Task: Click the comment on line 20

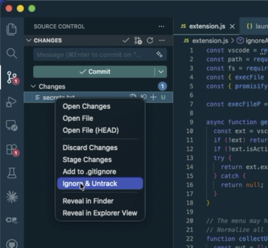Action: coord(237,221)
